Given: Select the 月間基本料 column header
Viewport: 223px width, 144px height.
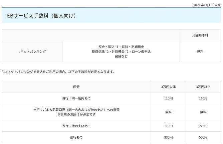Looking at the screenshot, I should pos(200,35).
